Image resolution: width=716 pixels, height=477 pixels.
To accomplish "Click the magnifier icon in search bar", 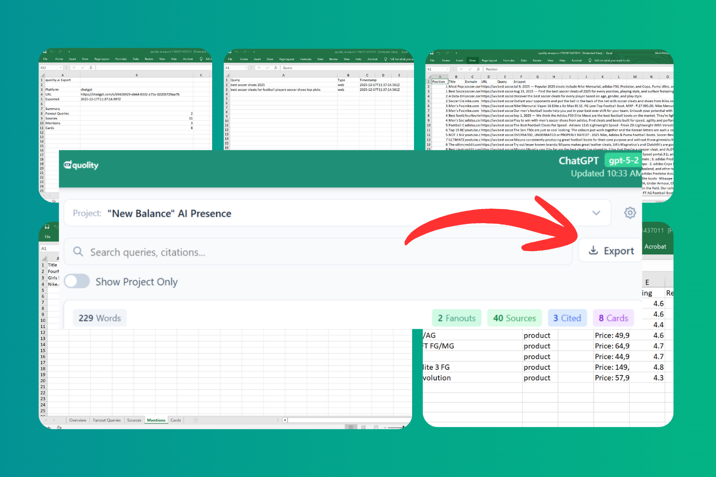I will [78, 252].
